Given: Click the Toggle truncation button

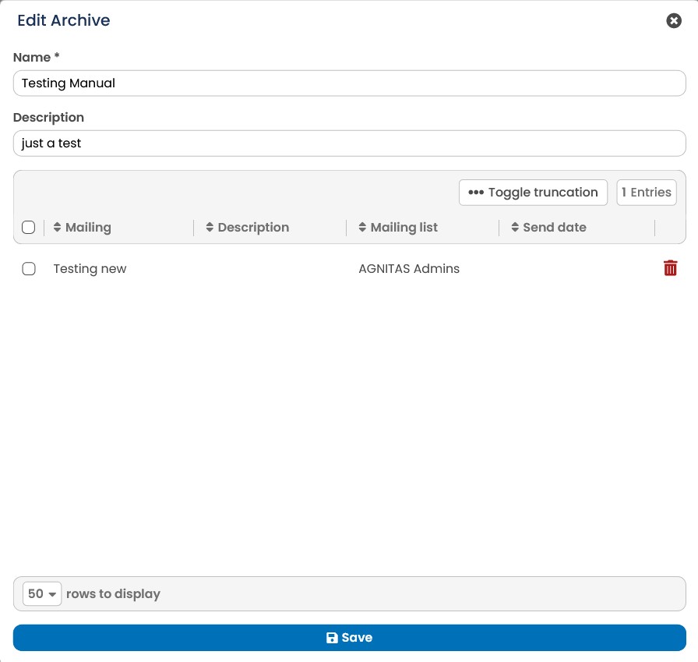Looking at the screenshot, I should tap(534, 193).
